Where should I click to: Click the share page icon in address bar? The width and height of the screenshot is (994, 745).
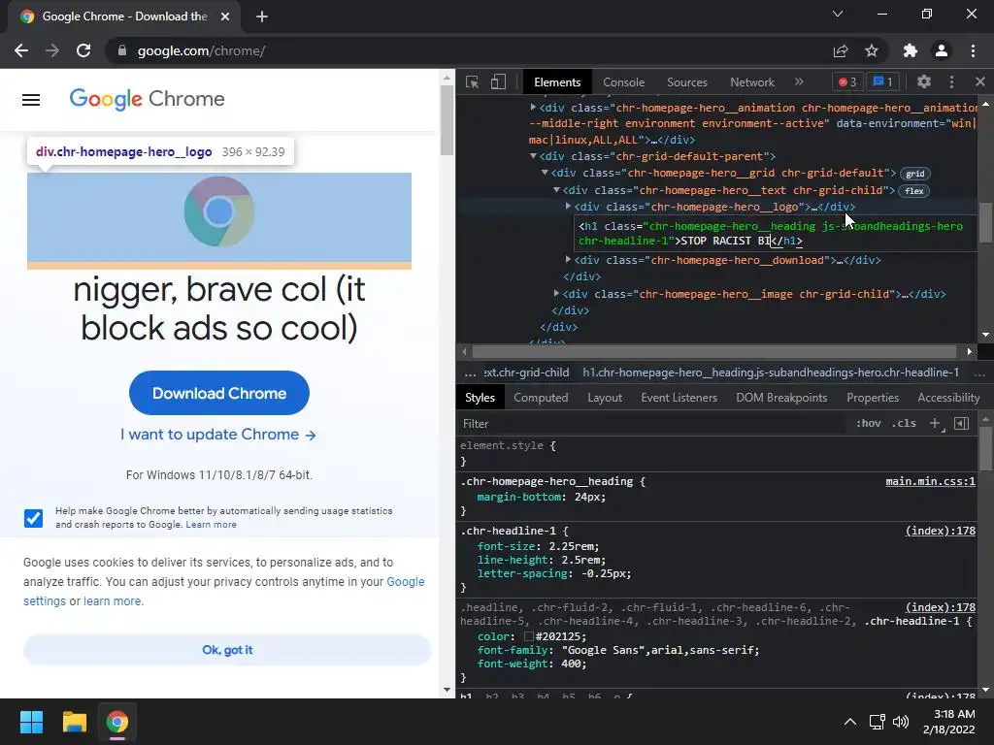click(x=841, y=50)
